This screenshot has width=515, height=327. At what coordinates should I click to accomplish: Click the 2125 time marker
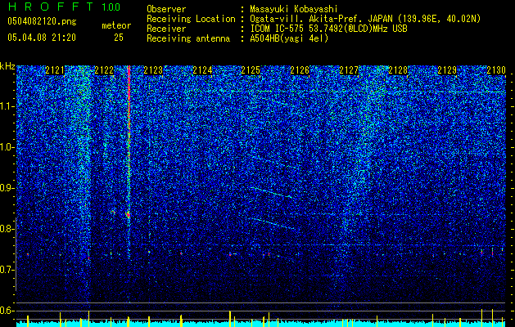(x=251, y=70)
